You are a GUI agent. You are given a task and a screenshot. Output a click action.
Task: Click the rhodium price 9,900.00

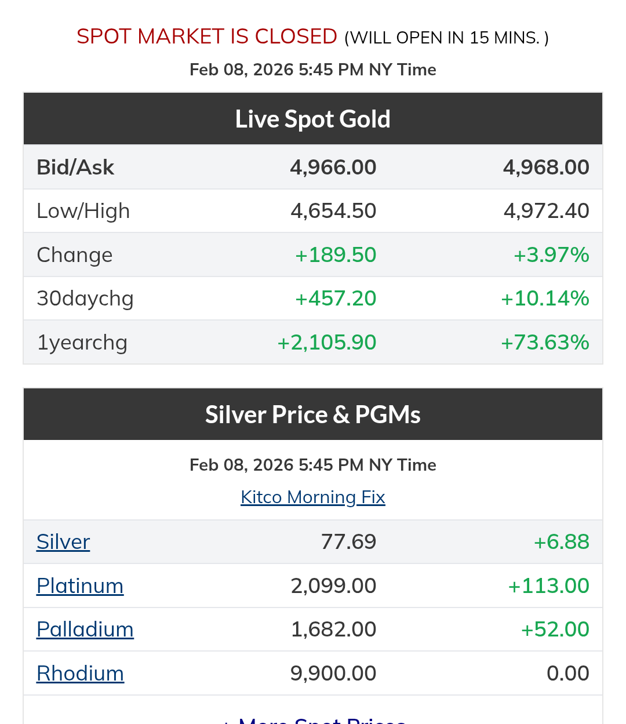333,674
